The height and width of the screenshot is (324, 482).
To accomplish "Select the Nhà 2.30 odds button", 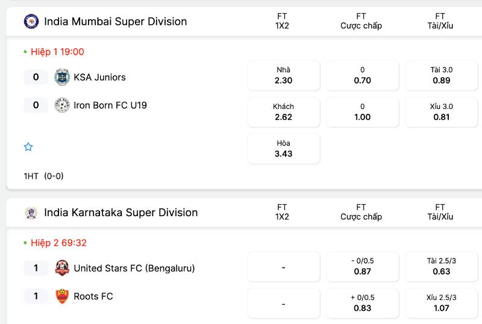I will [x=283, y=75].
